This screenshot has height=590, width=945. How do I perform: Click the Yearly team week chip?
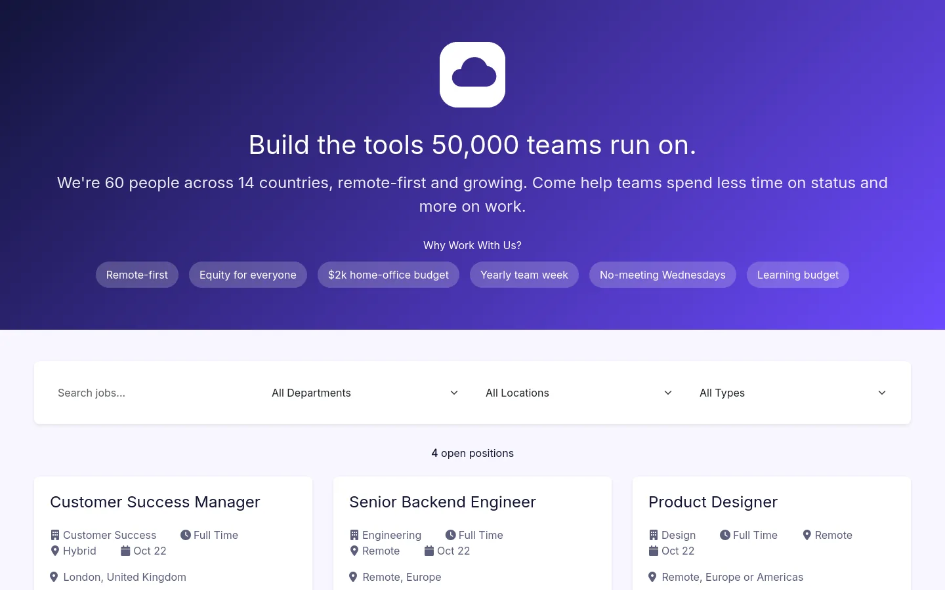[524, 275]
